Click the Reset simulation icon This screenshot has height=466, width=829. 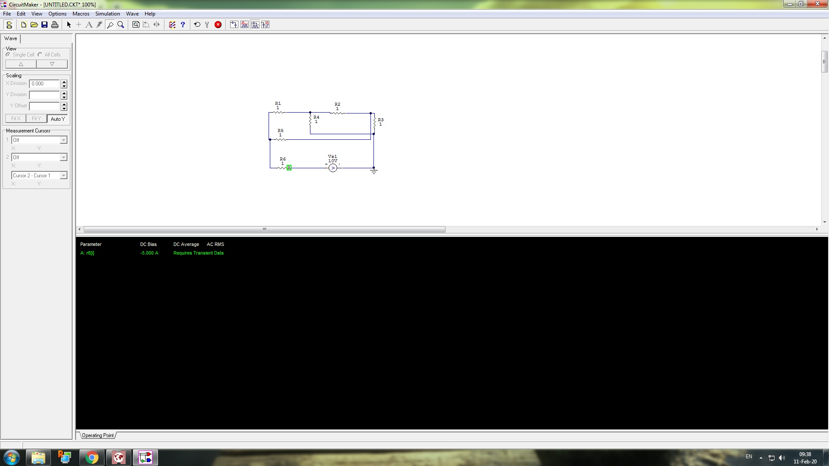coord(197,25)
